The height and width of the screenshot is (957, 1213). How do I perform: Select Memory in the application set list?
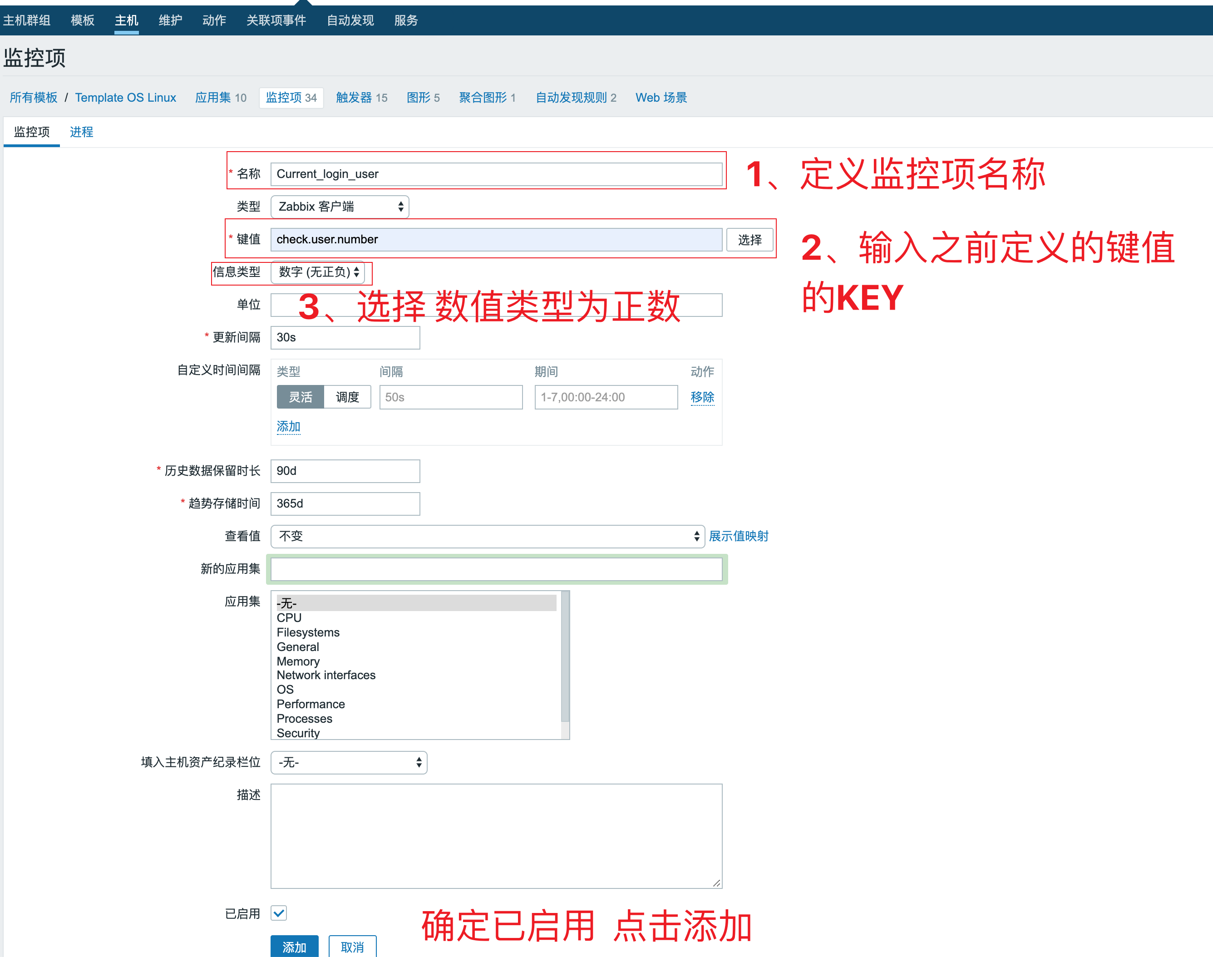point(297,661)
